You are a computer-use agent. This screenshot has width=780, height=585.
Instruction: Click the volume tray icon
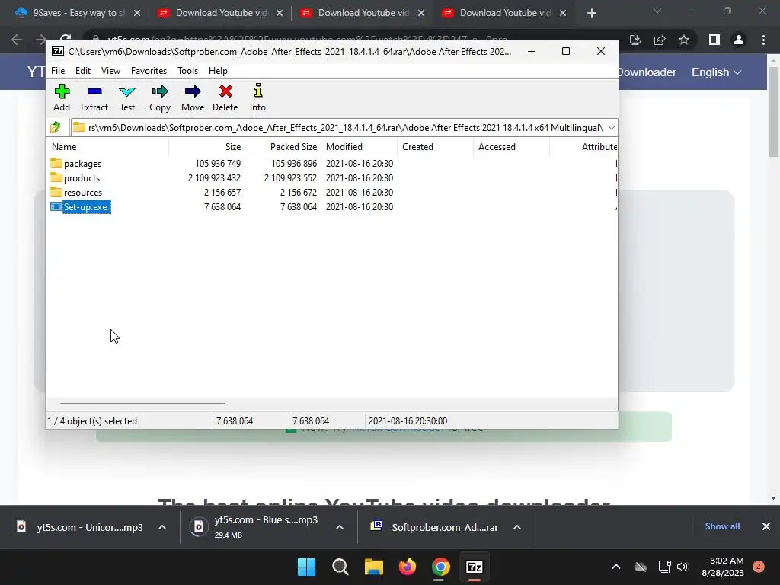(x=682, y=567)
